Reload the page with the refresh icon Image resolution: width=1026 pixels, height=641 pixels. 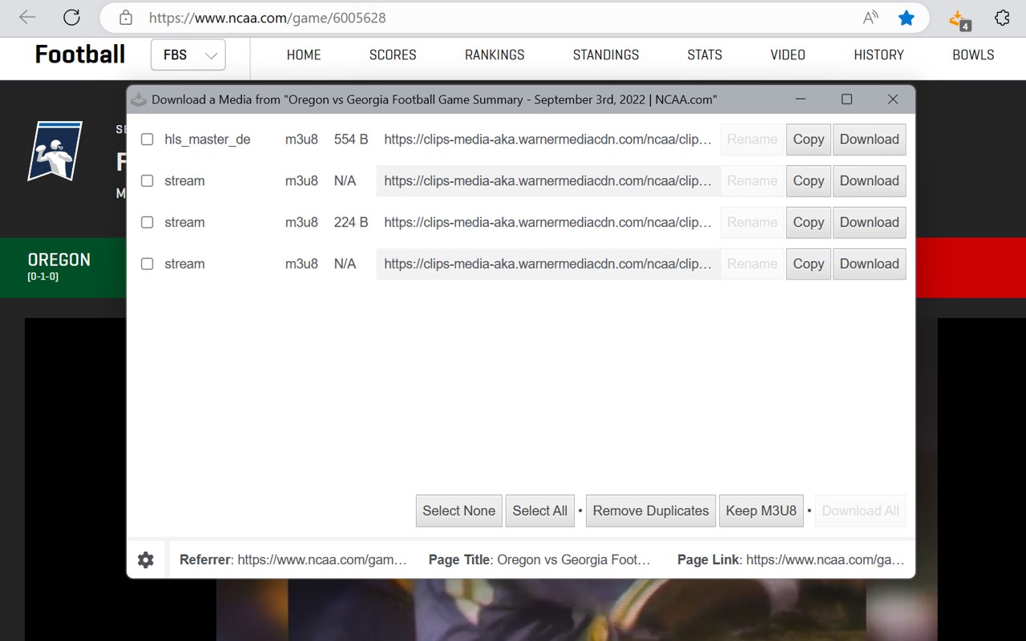coord(71,18)
